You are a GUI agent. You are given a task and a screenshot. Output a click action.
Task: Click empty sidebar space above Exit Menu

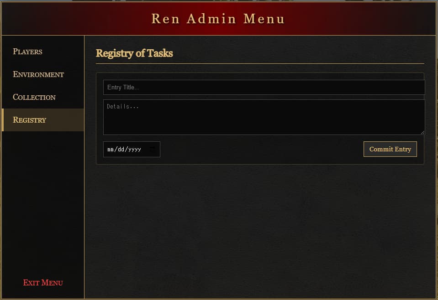[x=43, y=205]
